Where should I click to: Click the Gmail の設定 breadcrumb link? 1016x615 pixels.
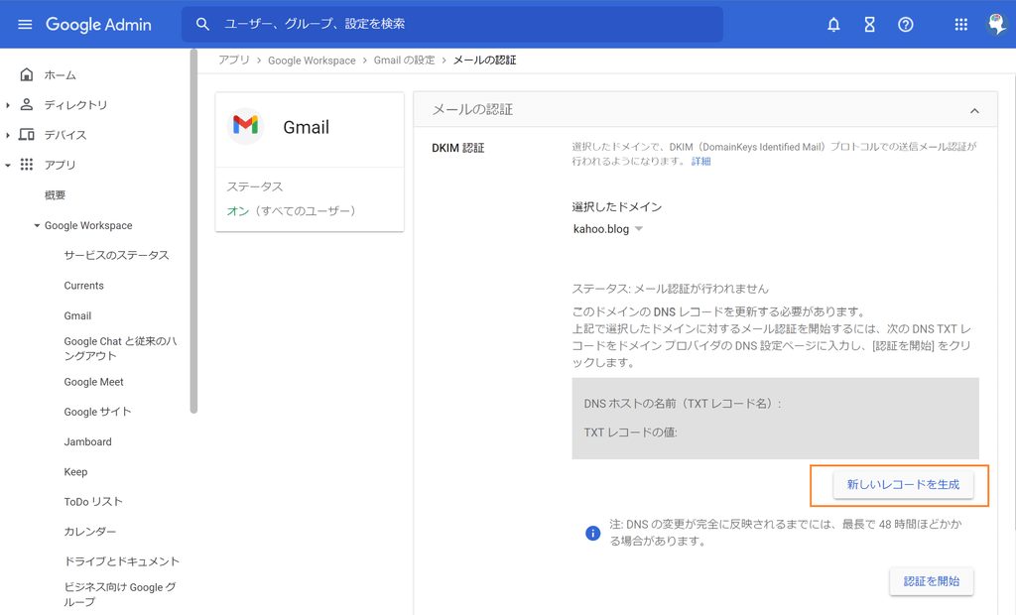click(405, 61)
